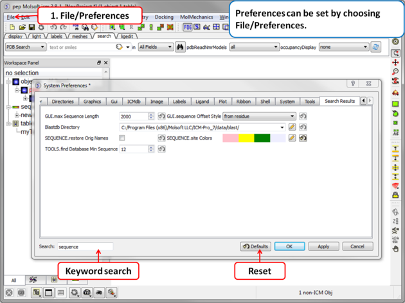Click the refresh icon beside occupancyDisplay
This screenshot has width=405, height=303.
[376, 47]
